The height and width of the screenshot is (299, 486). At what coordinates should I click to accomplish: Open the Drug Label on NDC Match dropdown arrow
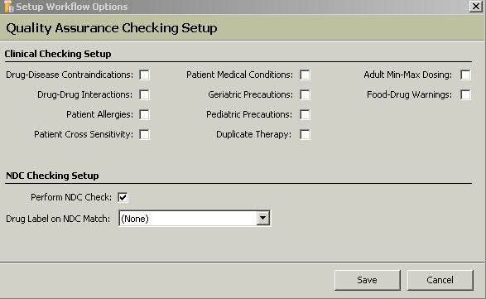click(262, 219)
